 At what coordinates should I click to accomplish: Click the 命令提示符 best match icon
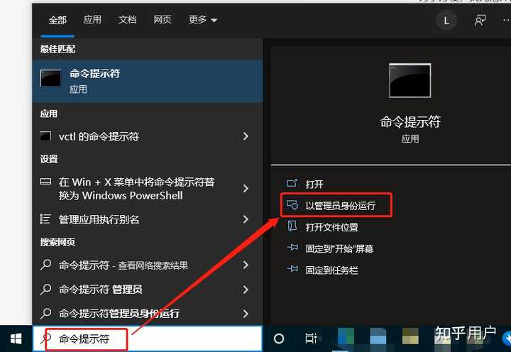pyautogui.click(x=50, y=77)
